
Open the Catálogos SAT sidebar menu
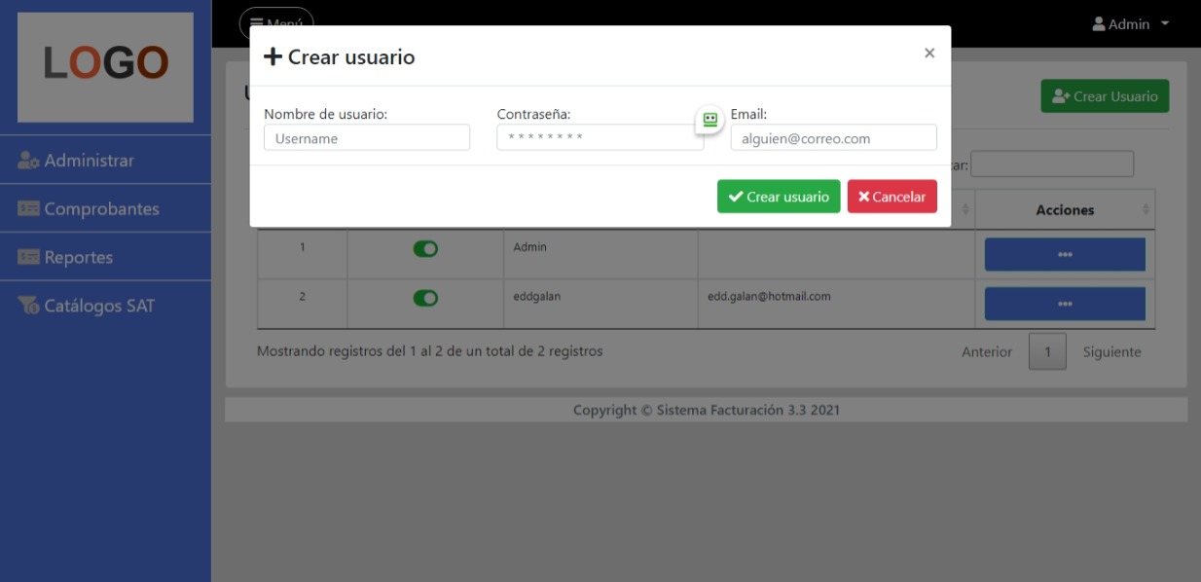105,306
